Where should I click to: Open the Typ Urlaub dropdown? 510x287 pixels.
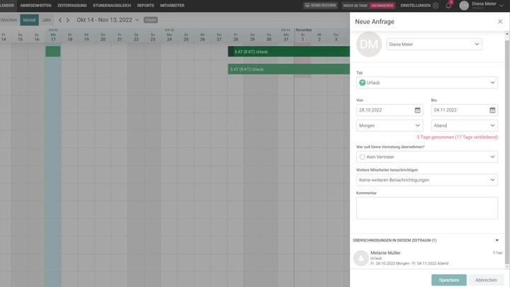(x=426, y=83)
